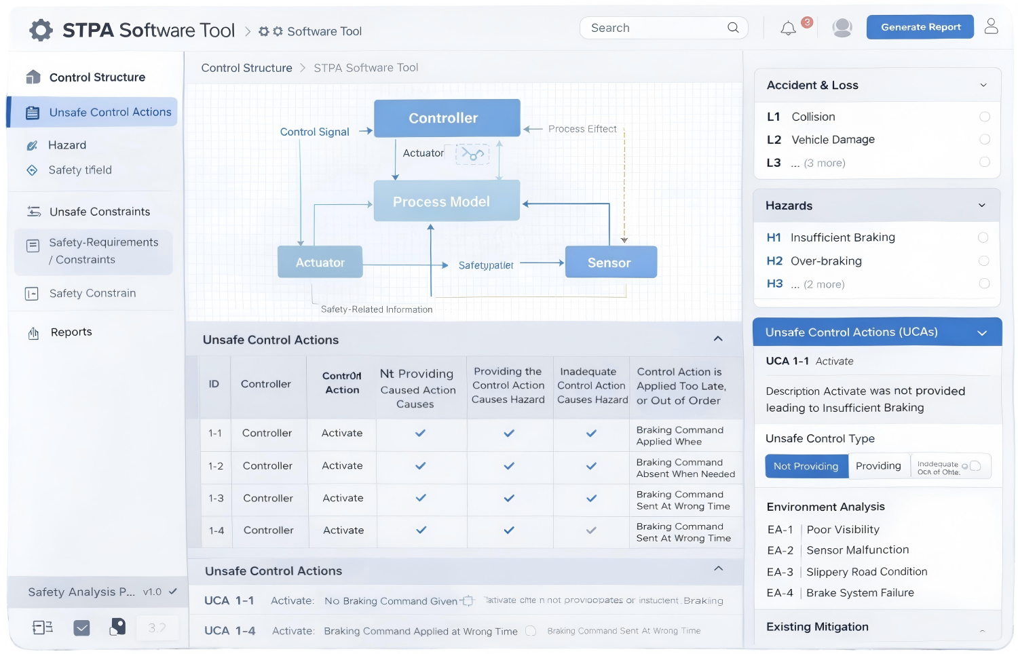This screenshot has height=654, width=1018.
Task: Click the Generate Report button
Action: tap(920, 27)
